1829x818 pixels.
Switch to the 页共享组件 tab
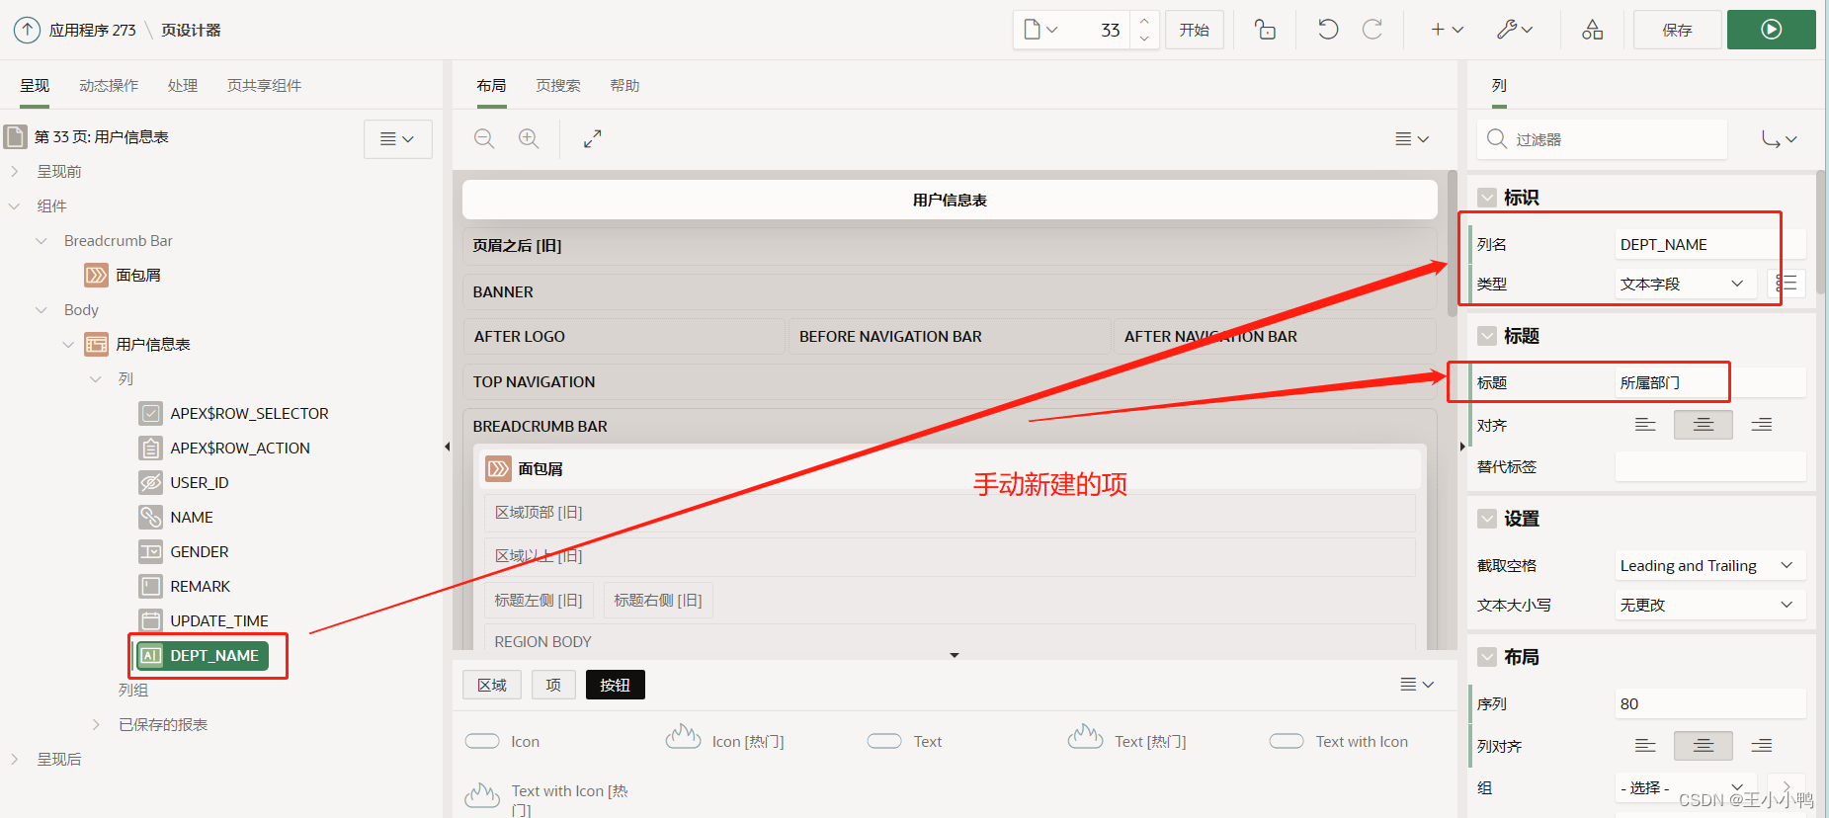[264, 86]
